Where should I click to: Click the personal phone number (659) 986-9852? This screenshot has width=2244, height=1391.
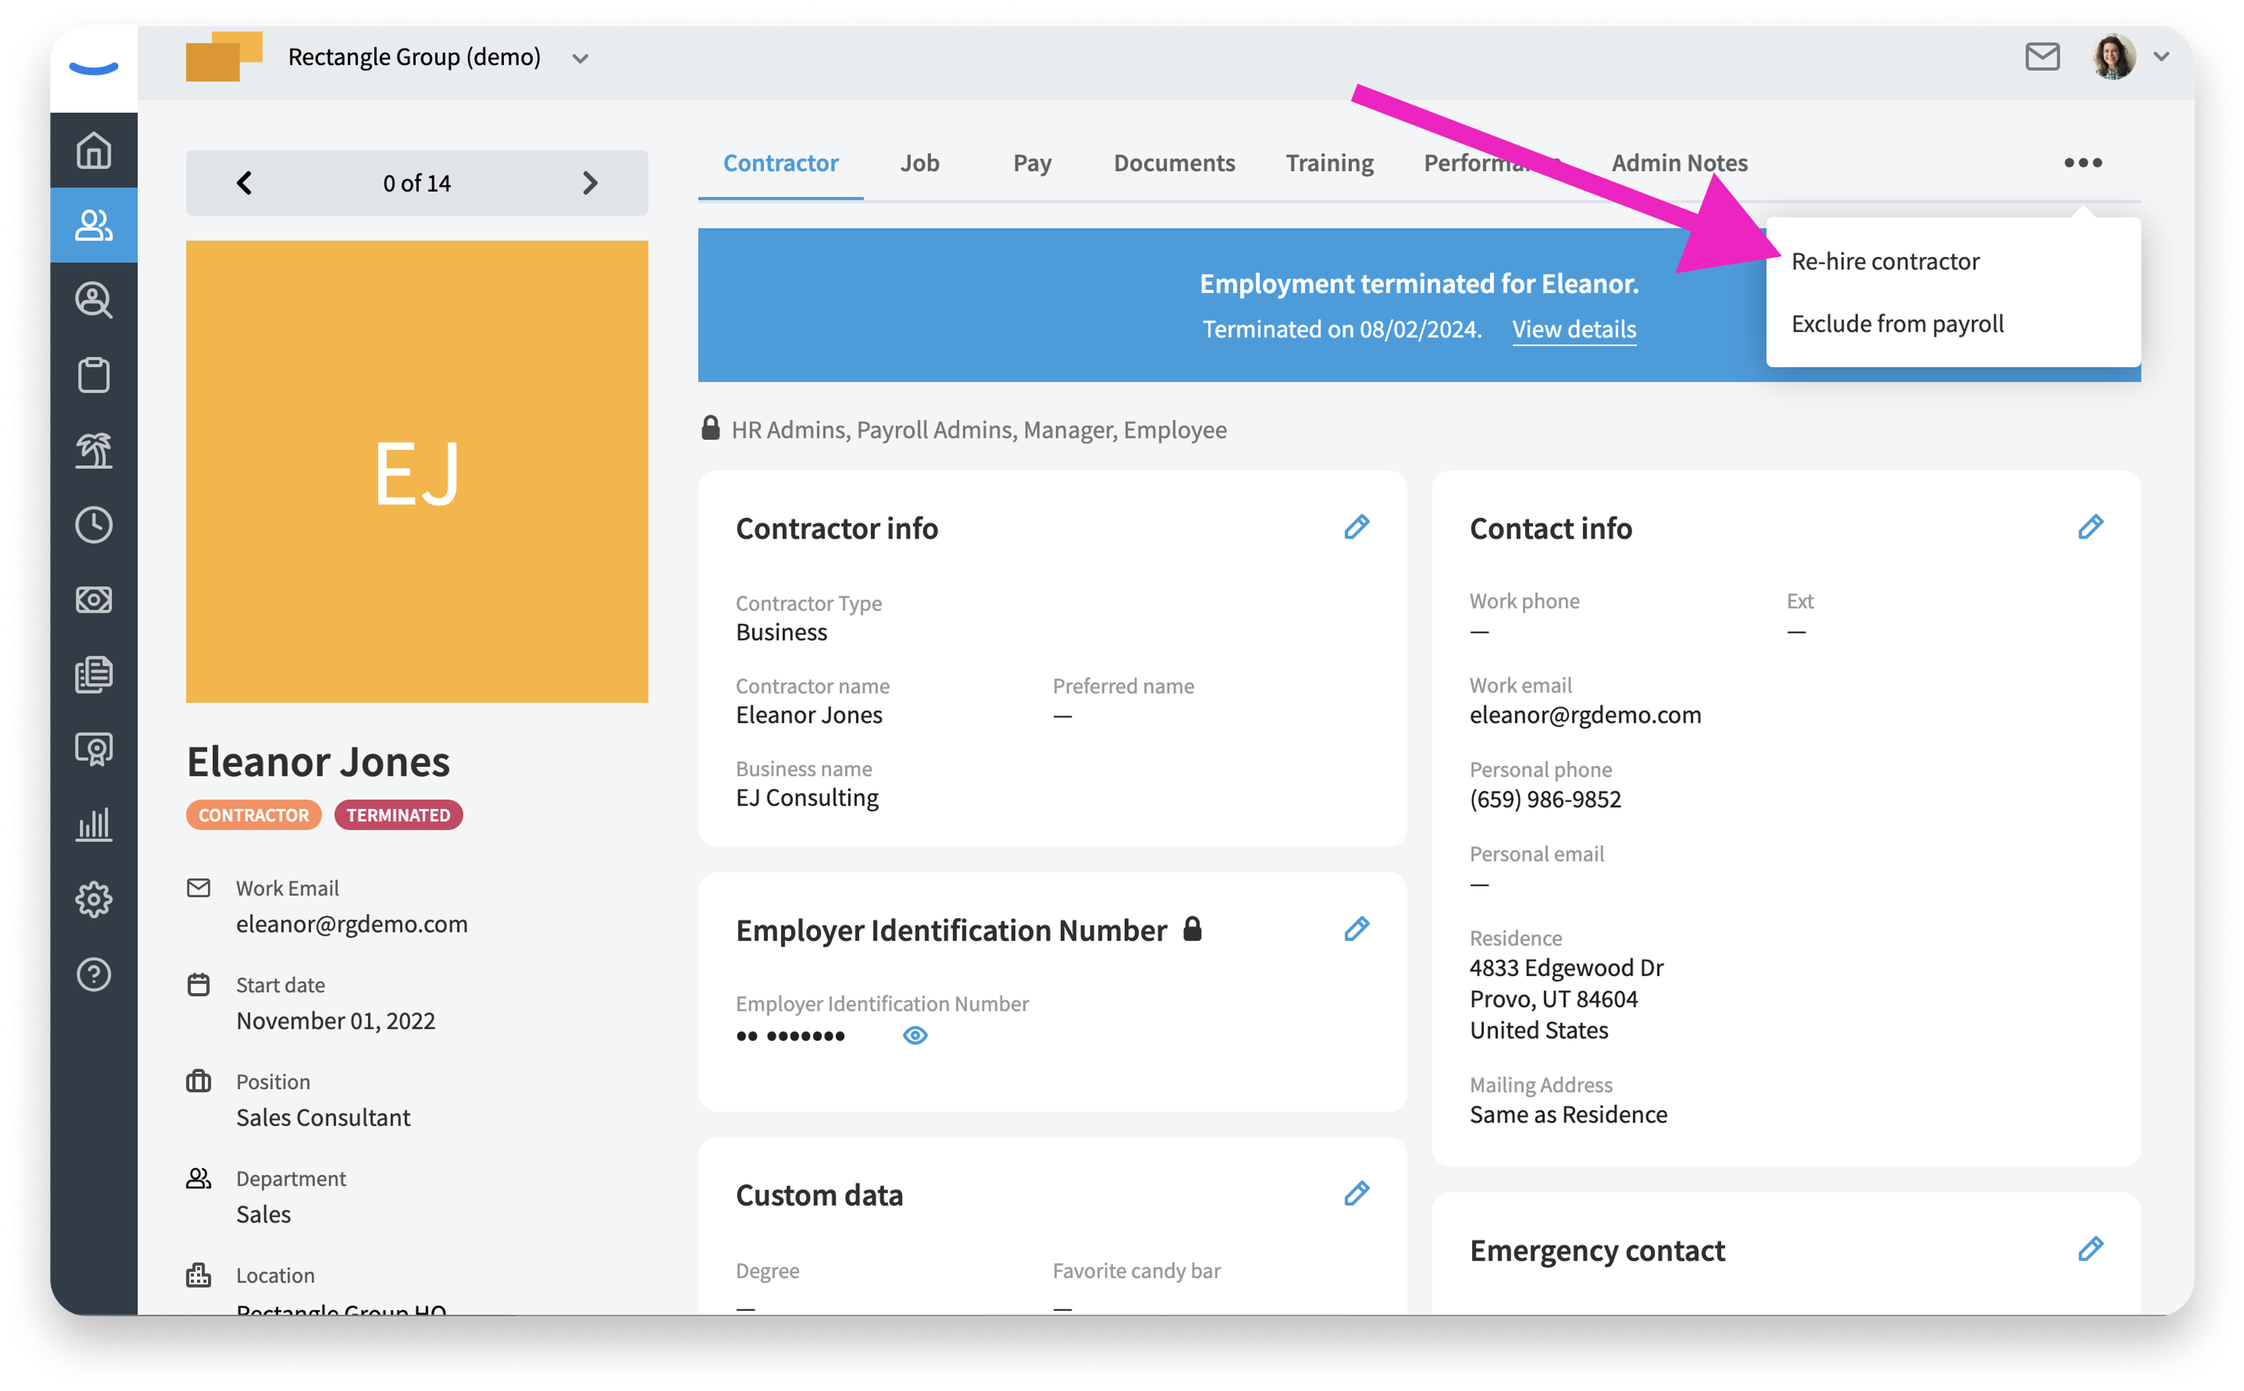(1545, 799)
